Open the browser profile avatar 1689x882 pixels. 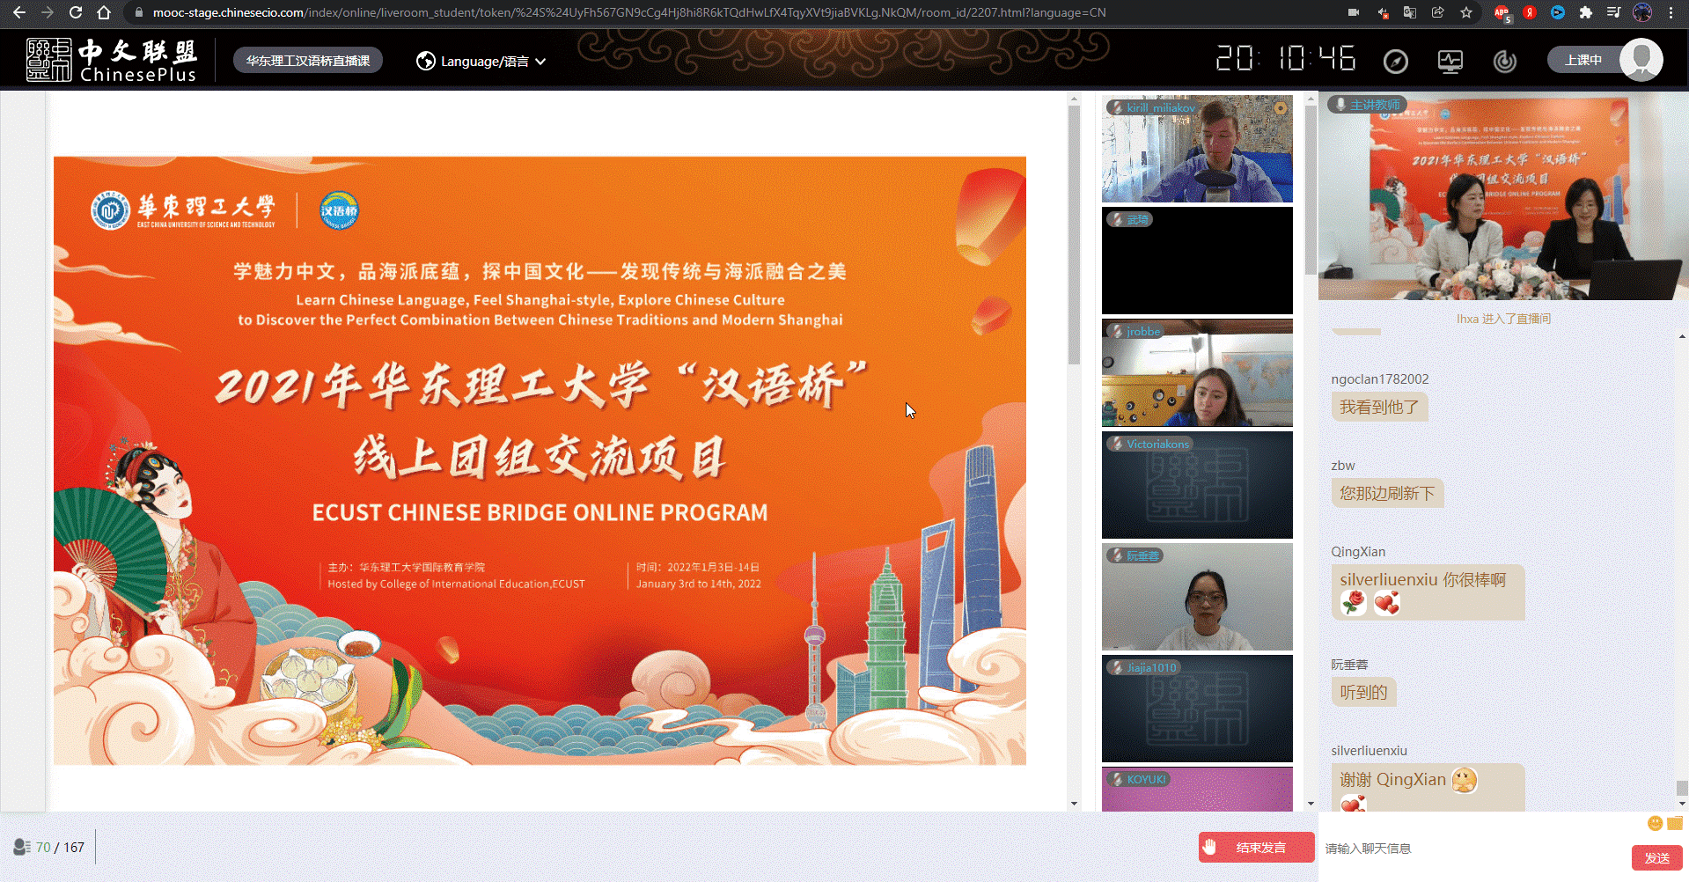[1642, 12]
